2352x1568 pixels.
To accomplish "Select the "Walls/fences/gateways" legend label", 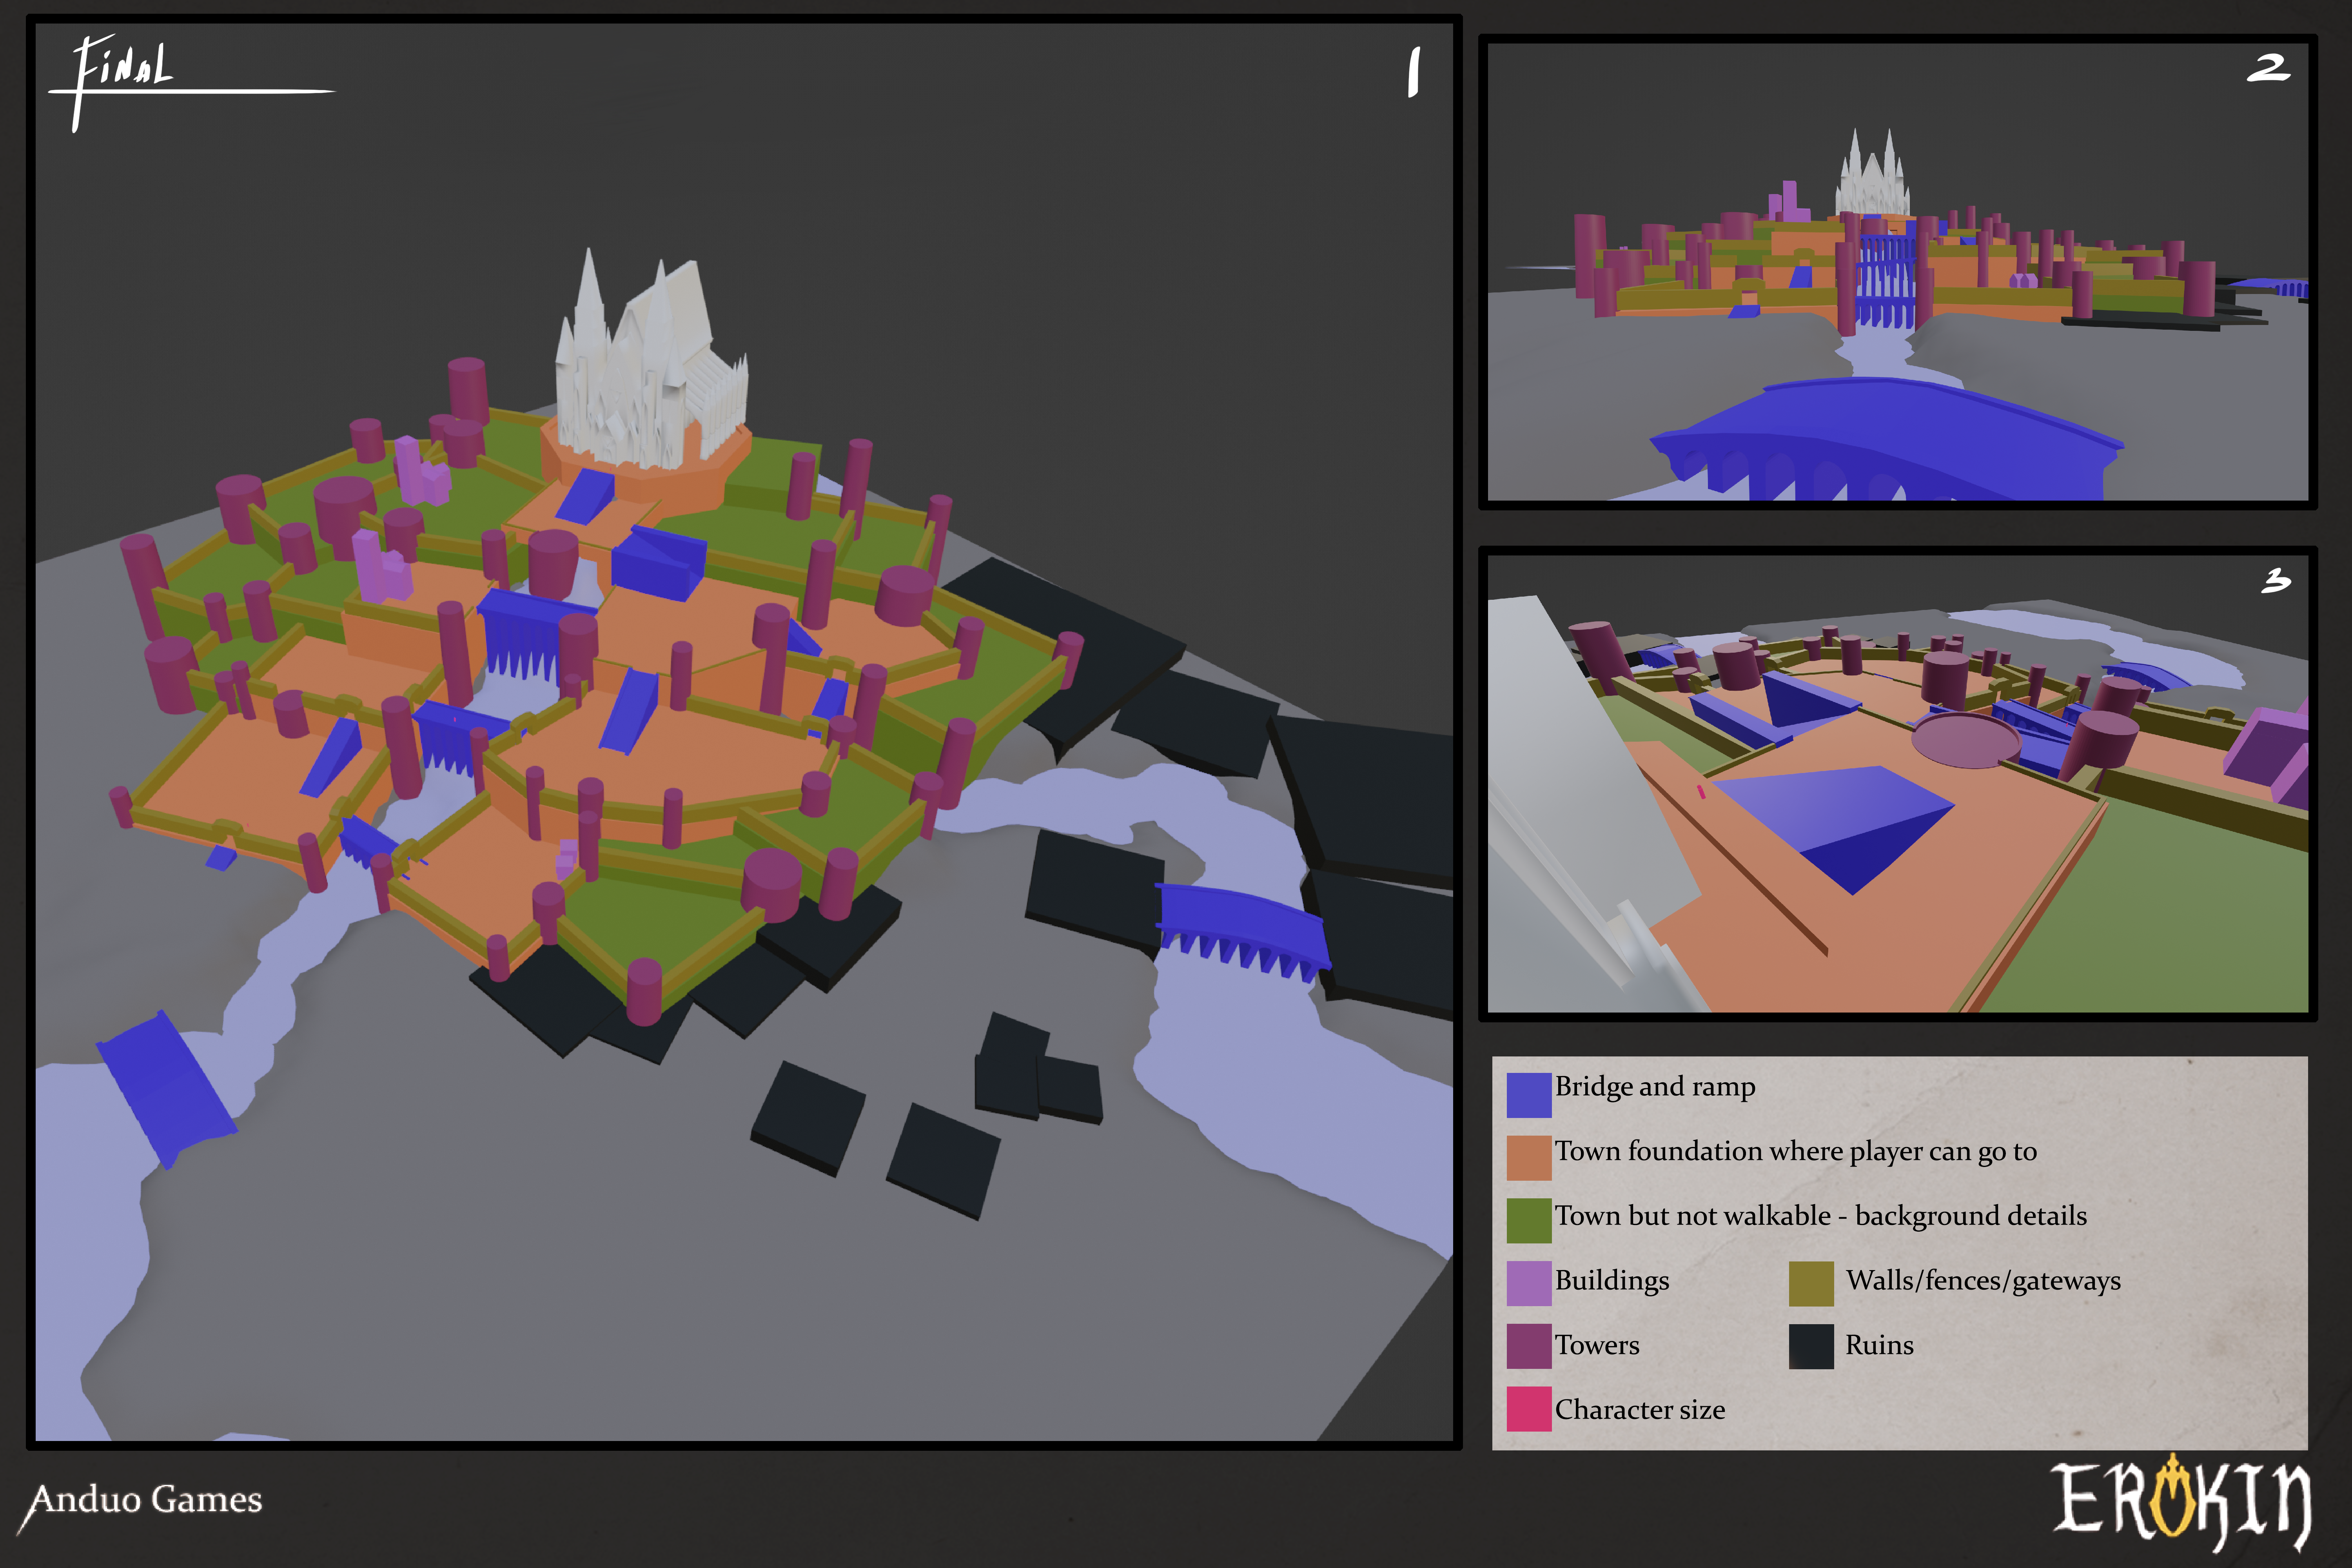I will tap(1983, 1281).
